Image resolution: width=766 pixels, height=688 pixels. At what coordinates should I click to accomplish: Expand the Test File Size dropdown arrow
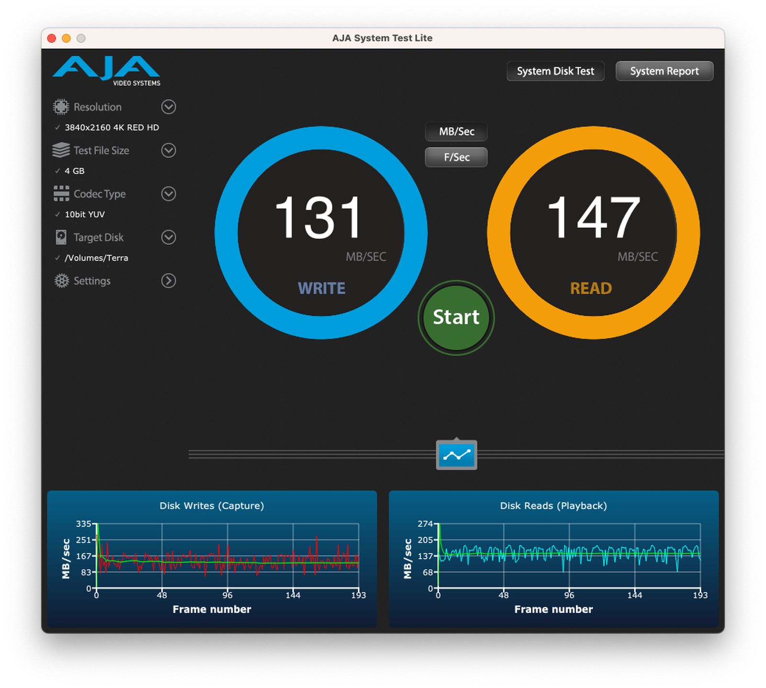[169, 150]
